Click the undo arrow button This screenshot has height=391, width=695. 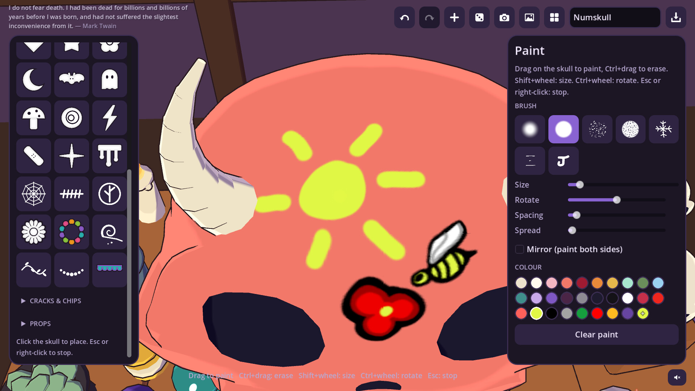(404, 17)
